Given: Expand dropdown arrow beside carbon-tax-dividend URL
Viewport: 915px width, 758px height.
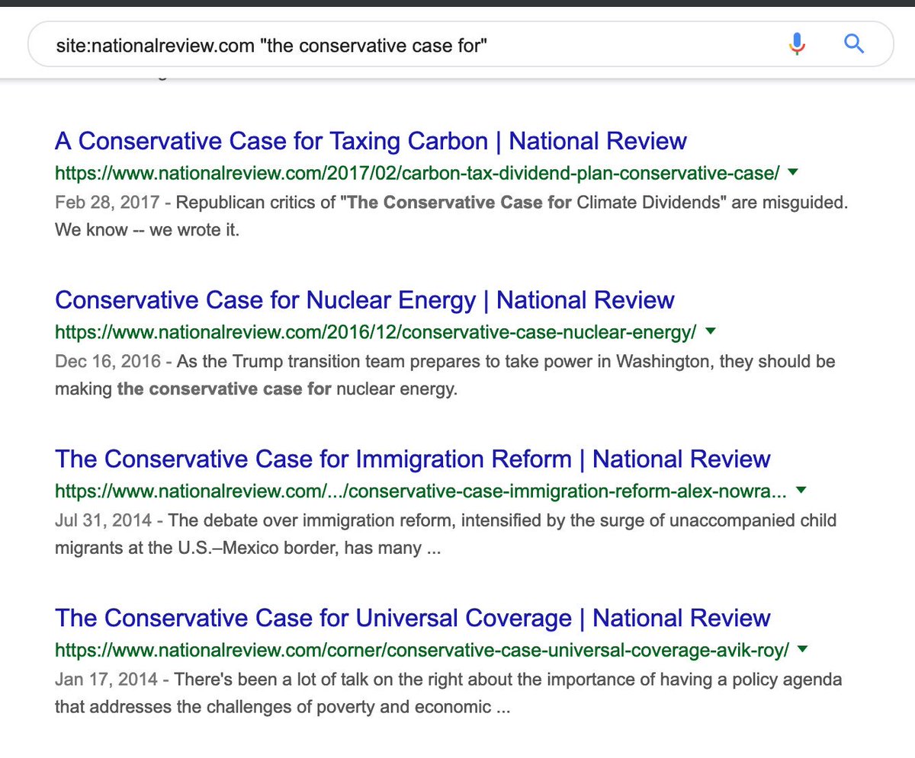Looking at the screenshot, I should (793, 173).
